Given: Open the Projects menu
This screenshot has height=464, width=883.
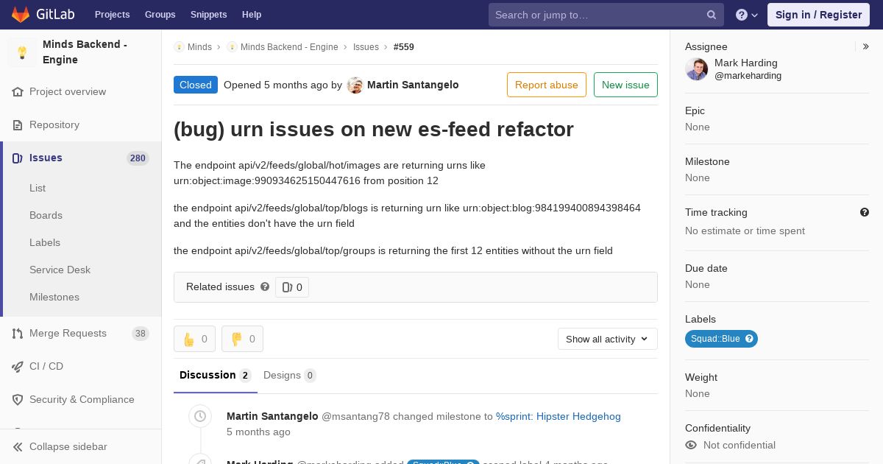Looking at the screenshot, I should (113, 15).
